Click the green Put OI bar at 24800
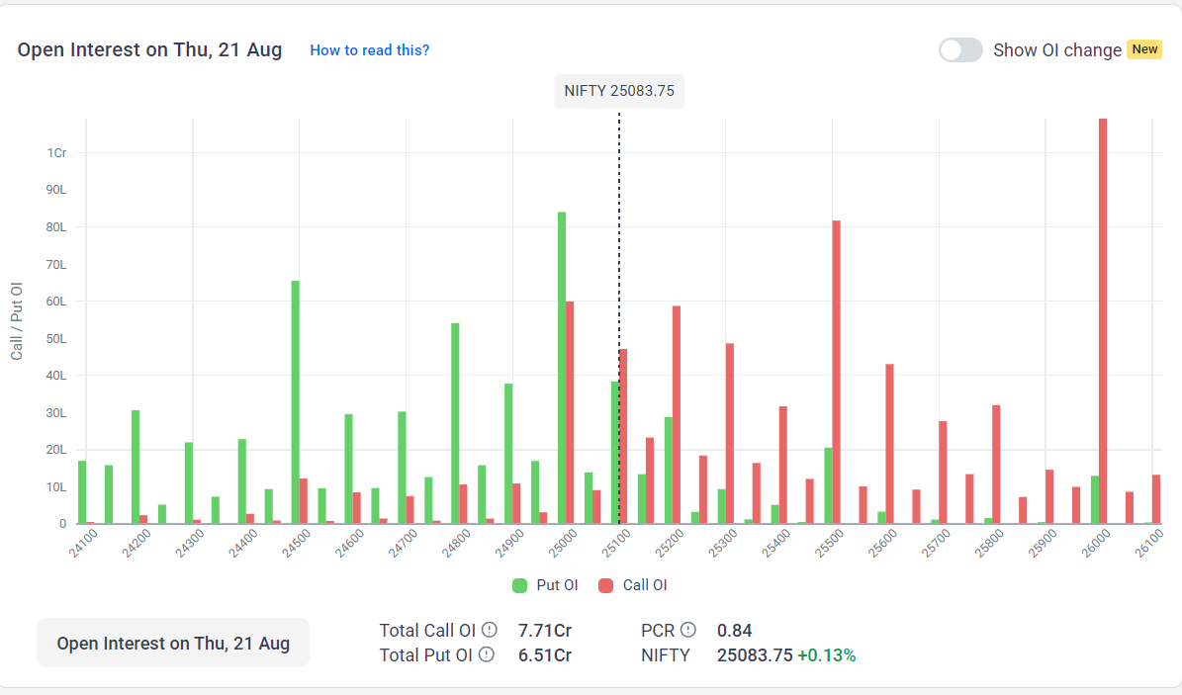The image size is (1182, 695). point(455,423)
